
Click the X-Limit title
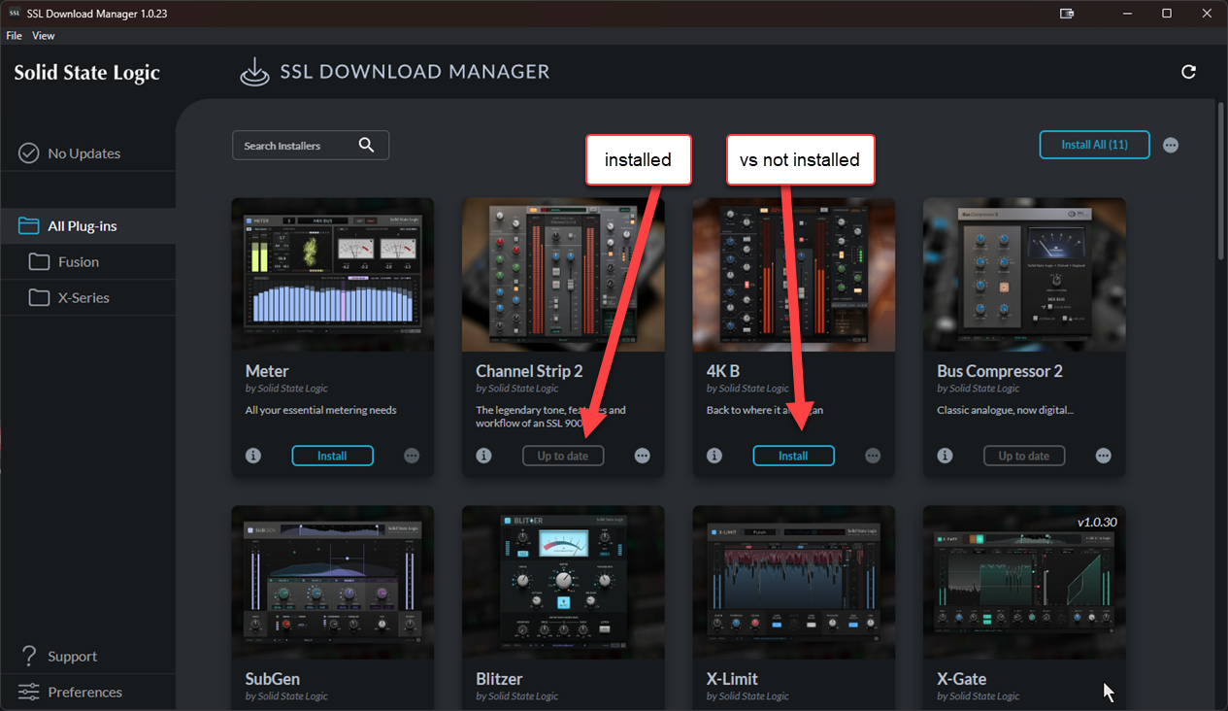pyautogui.click(x=732, y=679)
